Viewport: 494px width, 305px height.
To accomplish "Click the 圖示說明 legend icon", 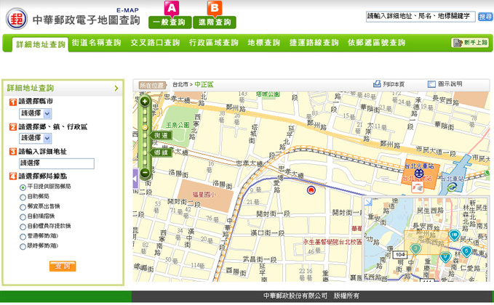I will pyautogui.click(x=431, y=84).
